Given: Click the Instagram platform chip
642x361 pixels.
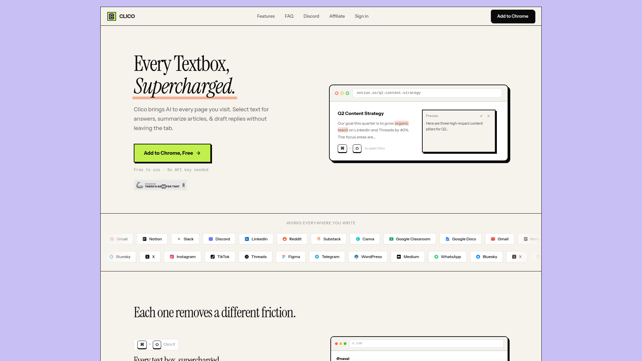Looking at the screenshot, I should click(x=182, y=257).
